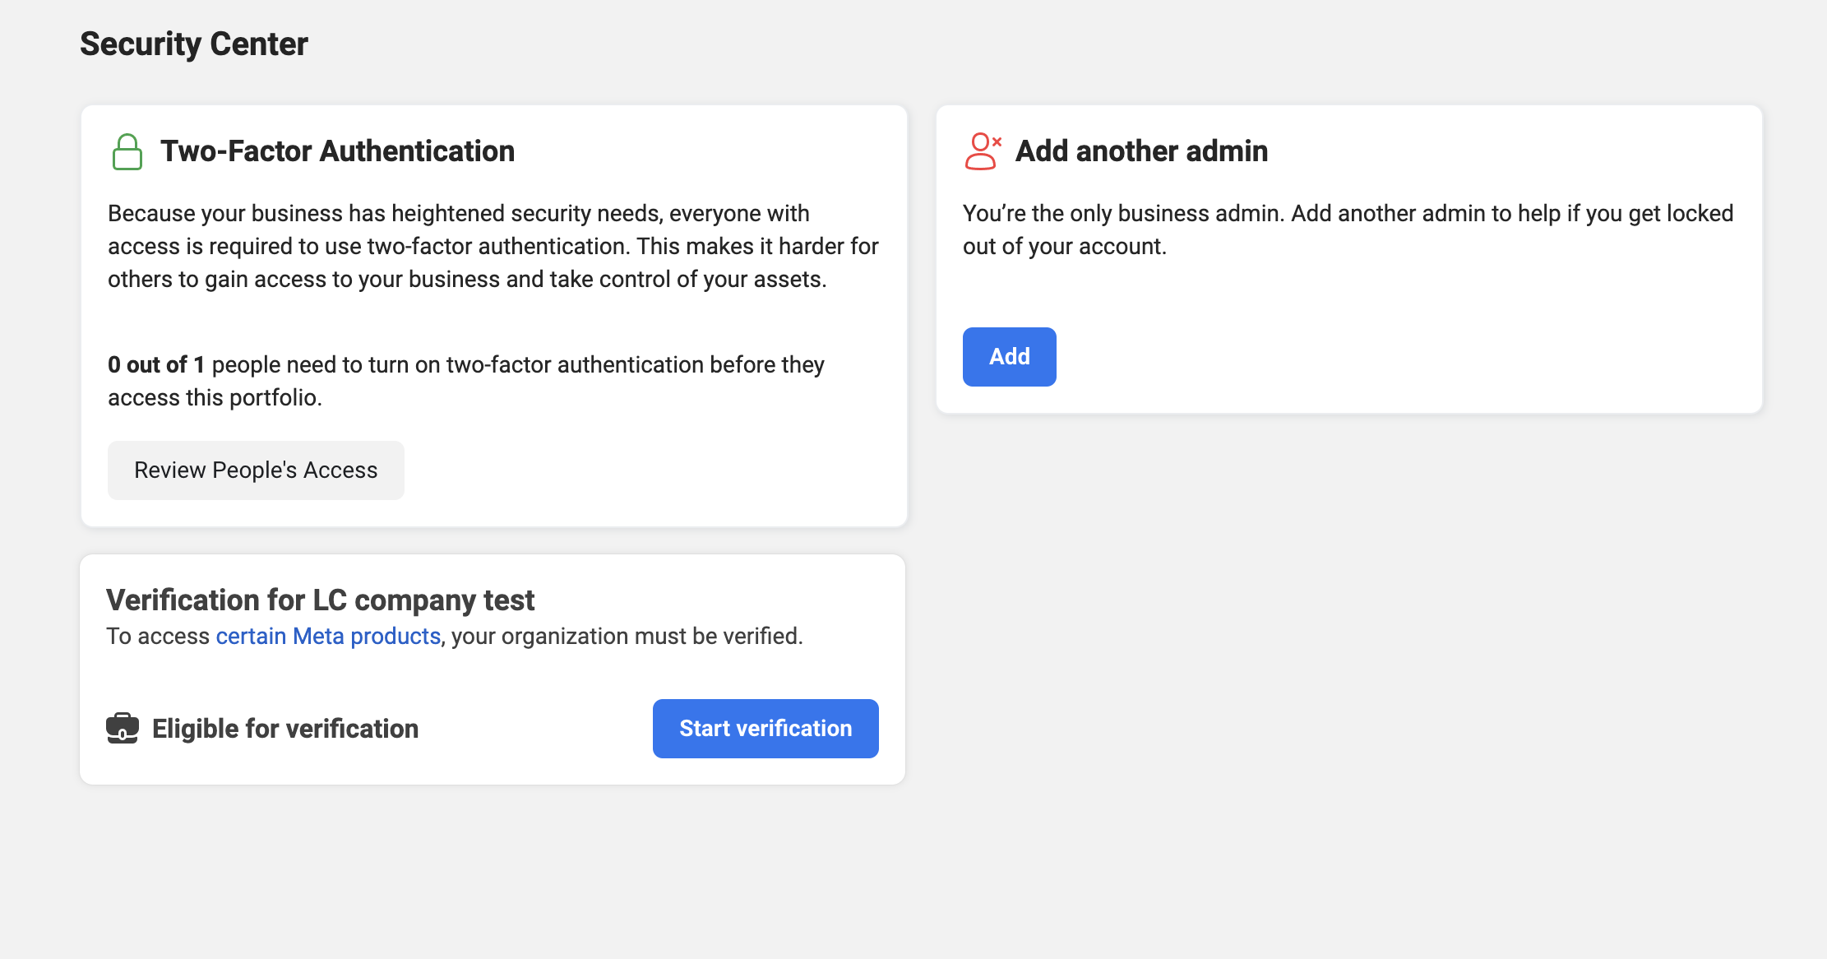Start verification for LC company test

coord(765,728)
